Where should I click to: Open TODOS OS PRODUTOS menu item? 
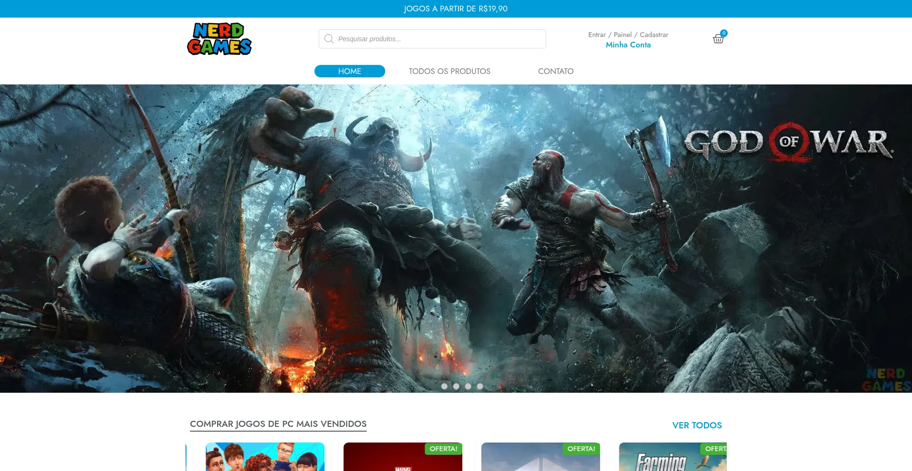449,71
